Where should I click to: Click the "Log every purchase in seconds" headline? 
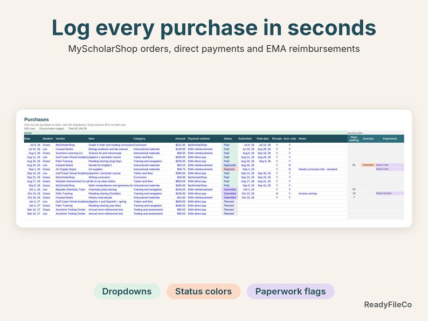213,28
